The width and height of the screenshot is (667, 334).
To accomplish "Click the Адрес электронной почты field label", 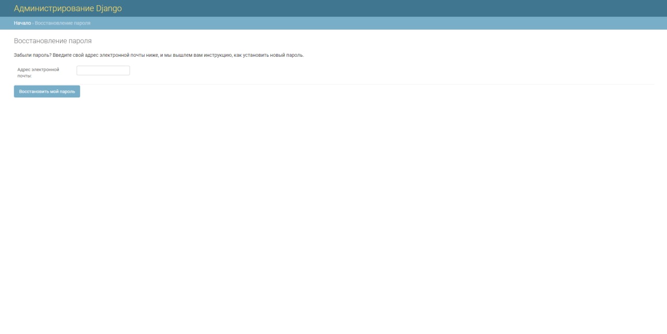I will (38, 72).
